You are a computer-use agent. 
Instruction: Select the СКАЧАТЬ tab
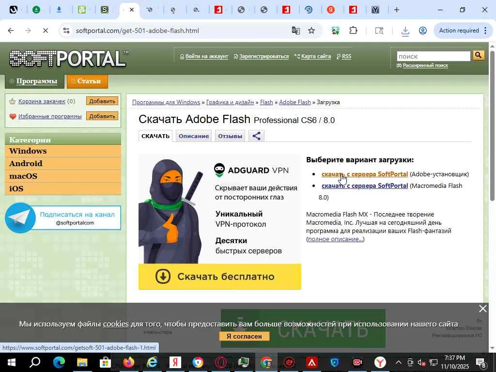point(155,136)
